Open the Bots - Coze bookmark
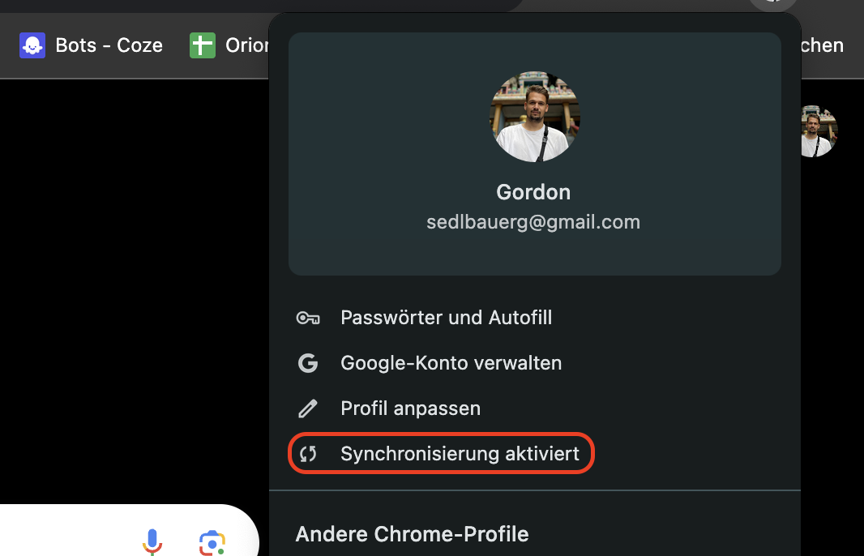 click(109, 45)
